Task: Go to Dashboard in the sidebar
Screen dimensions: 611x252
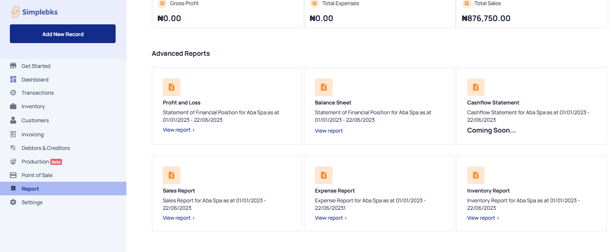Action: click(x=35, y=80)
